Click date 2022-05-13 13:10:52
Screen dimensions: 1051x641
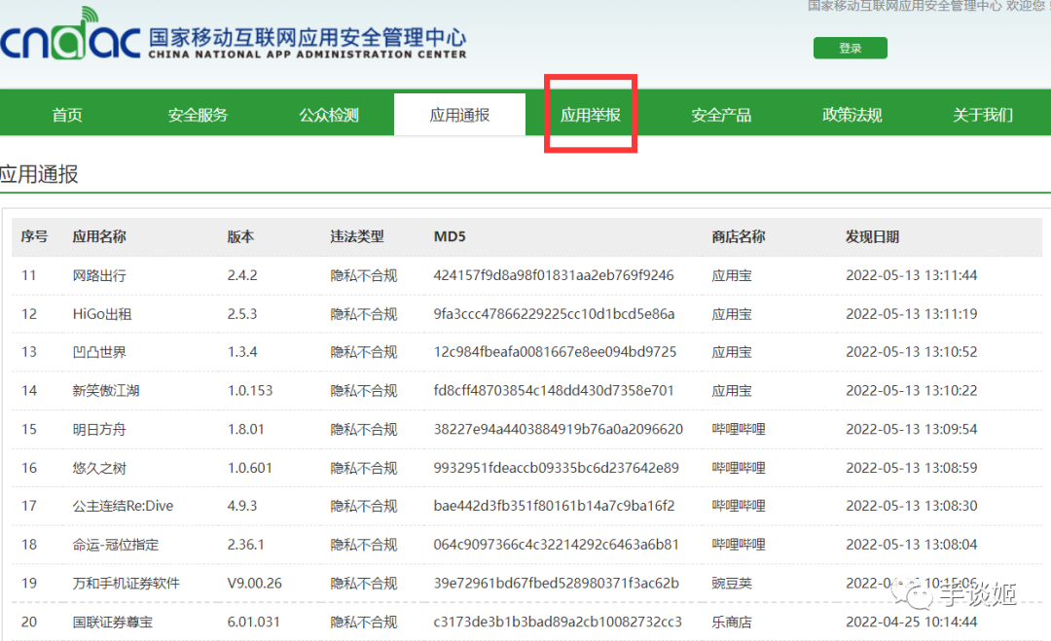tap(912, 352)
